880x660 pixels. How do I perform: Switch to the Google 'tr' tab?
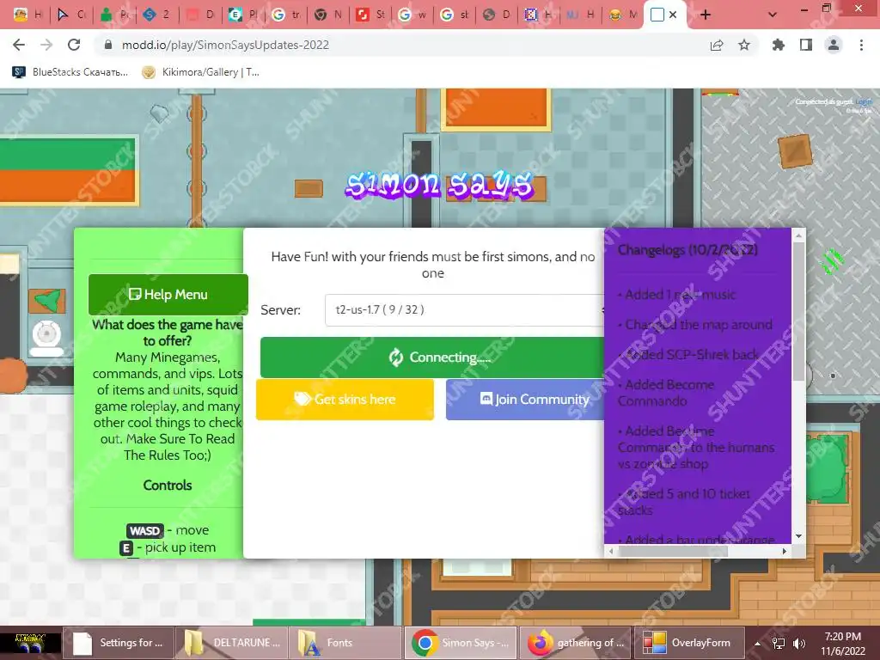(x=285, y=15)
